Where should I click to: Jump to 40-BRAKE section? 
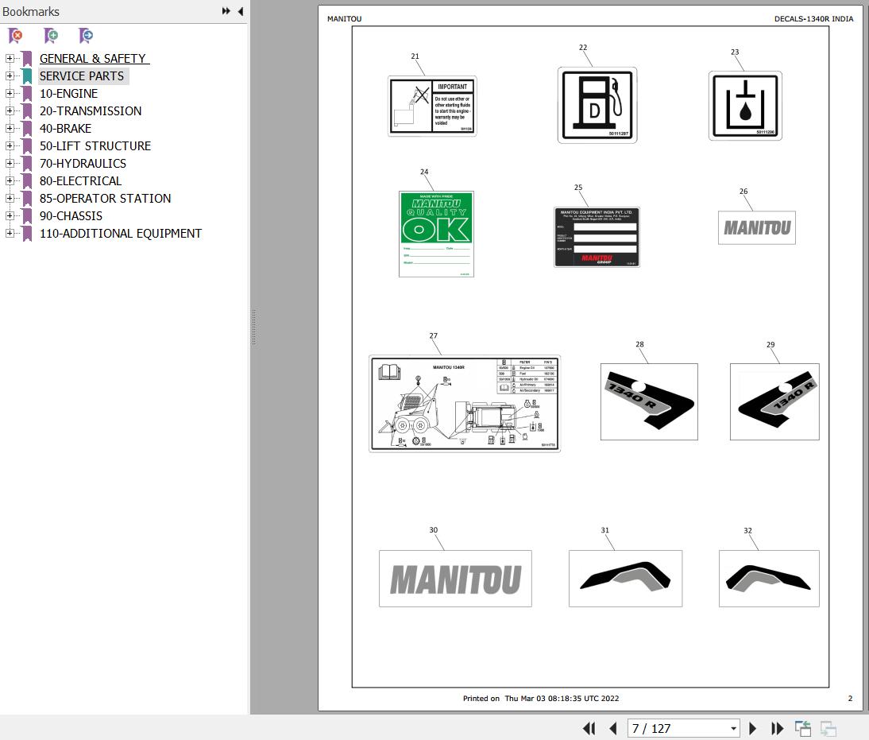65,128
